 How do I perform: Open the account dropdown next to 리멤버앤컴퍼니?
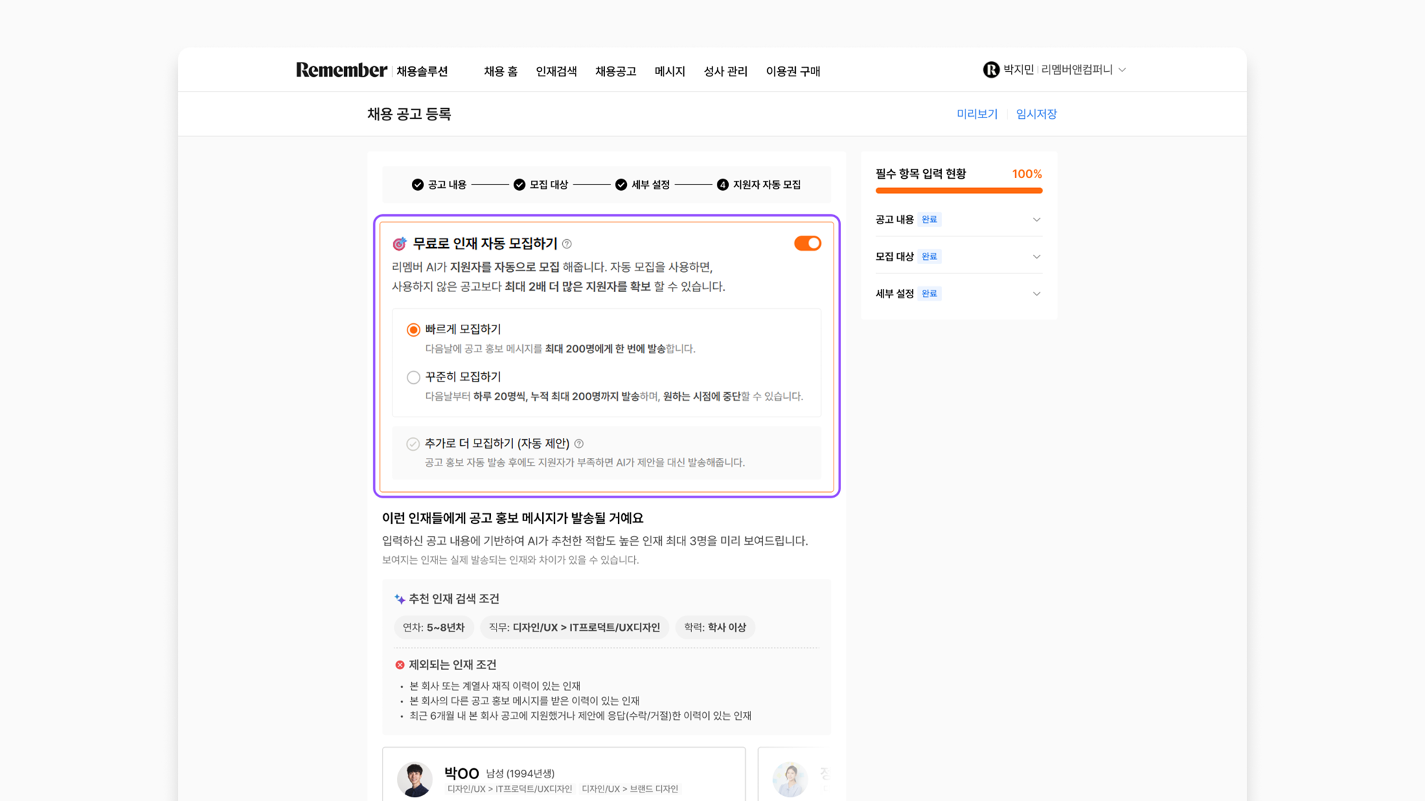tap(1122, 70)
